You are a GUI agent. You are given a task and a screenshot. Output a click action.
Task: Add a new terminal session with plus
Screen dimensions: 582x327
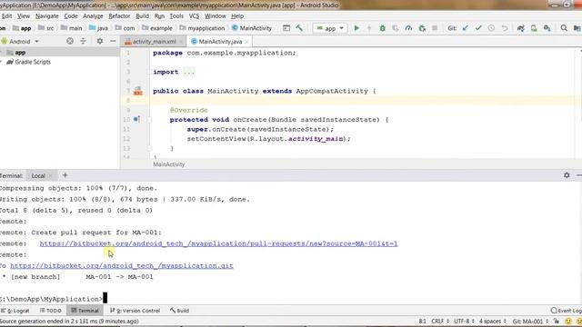pos(65,175)
